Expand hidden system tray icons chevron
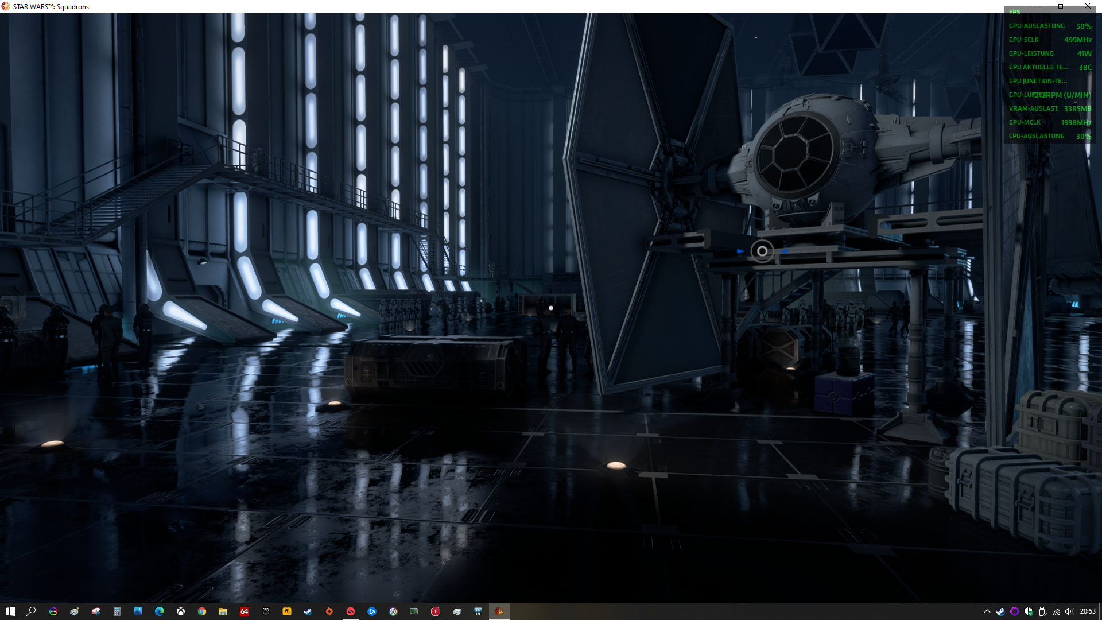Screen dimensions: 1102x620 987,611
